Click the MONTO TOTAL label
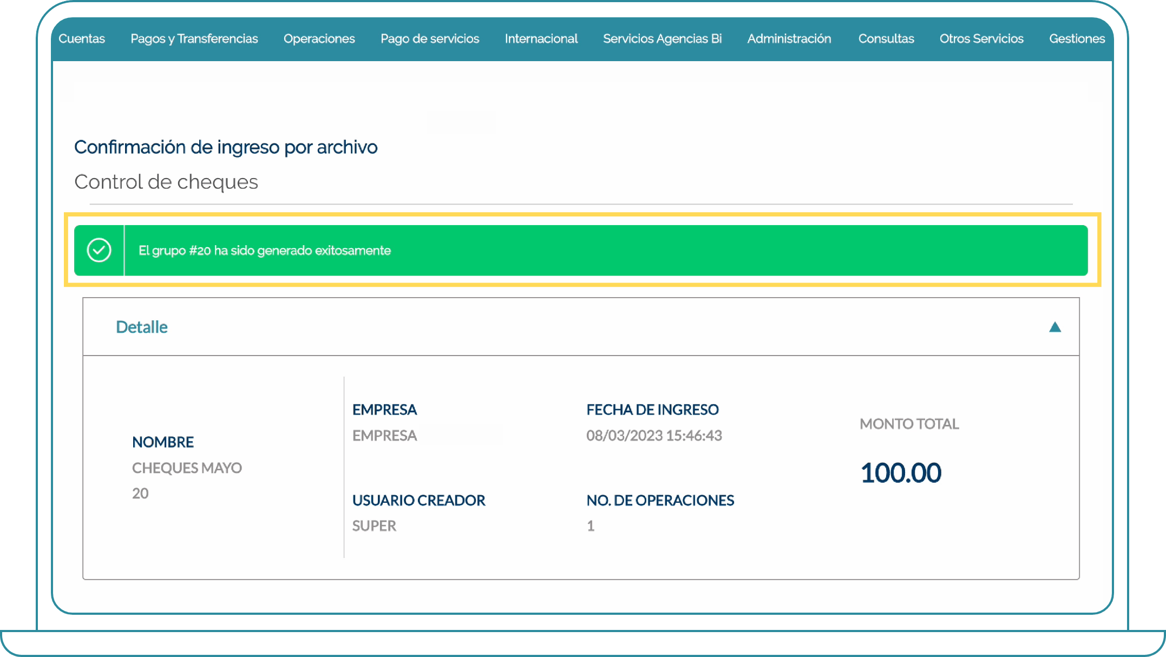The height and width of the screenshot is (657, 1166). pyautogui.click(x=909, y=424)
